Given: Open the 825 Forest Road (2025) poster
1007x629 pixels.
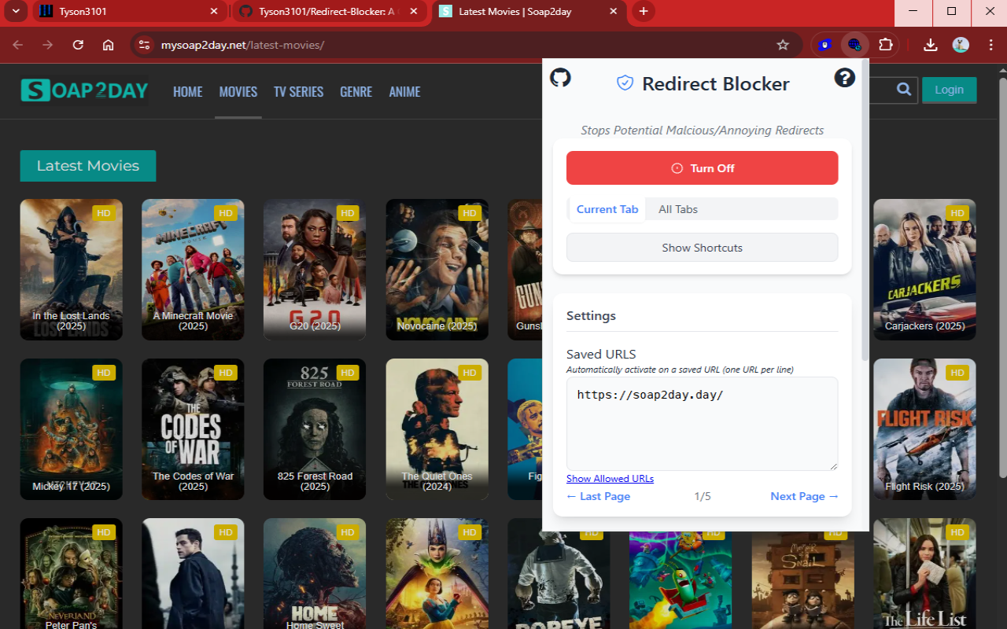Looking at the screenshot, I should click(315, 429).
